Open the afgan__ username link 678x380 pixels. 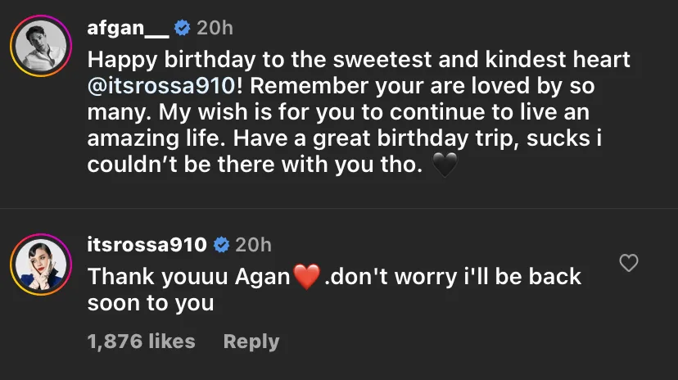coord(128,28)
